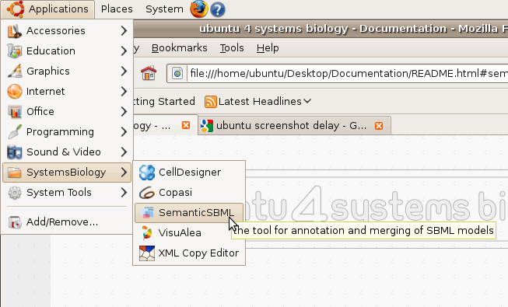This screenshot has height=307, width=508.
Task: Open the Firefox Bookmarks menu
Action: click(180, 48)
